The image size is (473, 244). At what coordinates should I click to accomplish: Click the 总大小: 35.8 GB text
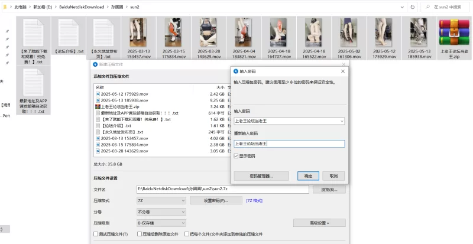point(108,164)
